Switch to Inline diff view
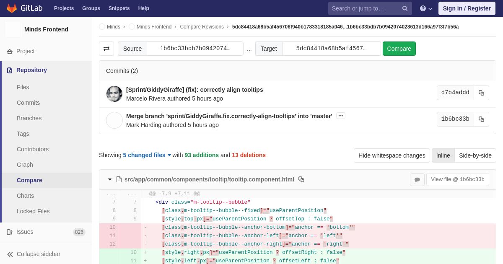 [443, 155]
